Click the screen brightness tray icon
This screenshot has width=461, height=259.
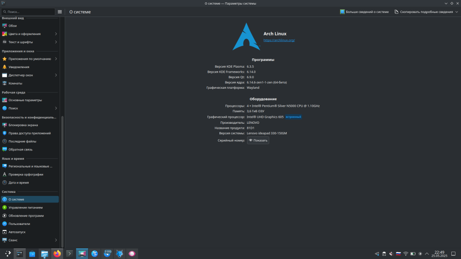420,254
